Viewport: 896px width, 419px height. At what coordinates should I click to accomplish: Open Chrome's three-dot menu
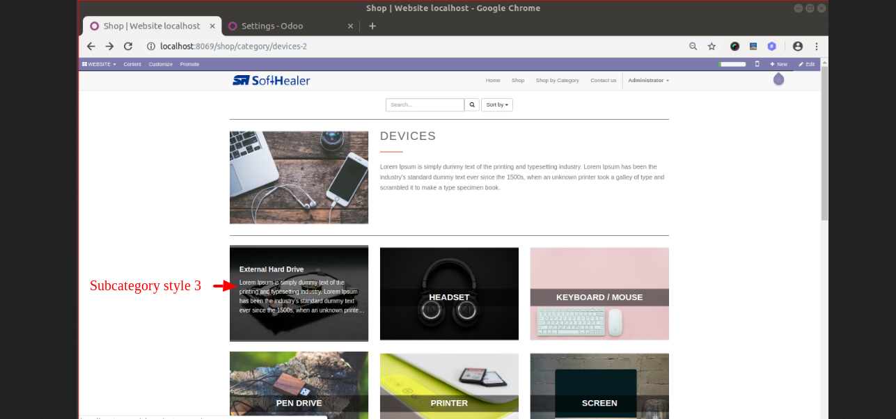(817, 47)
